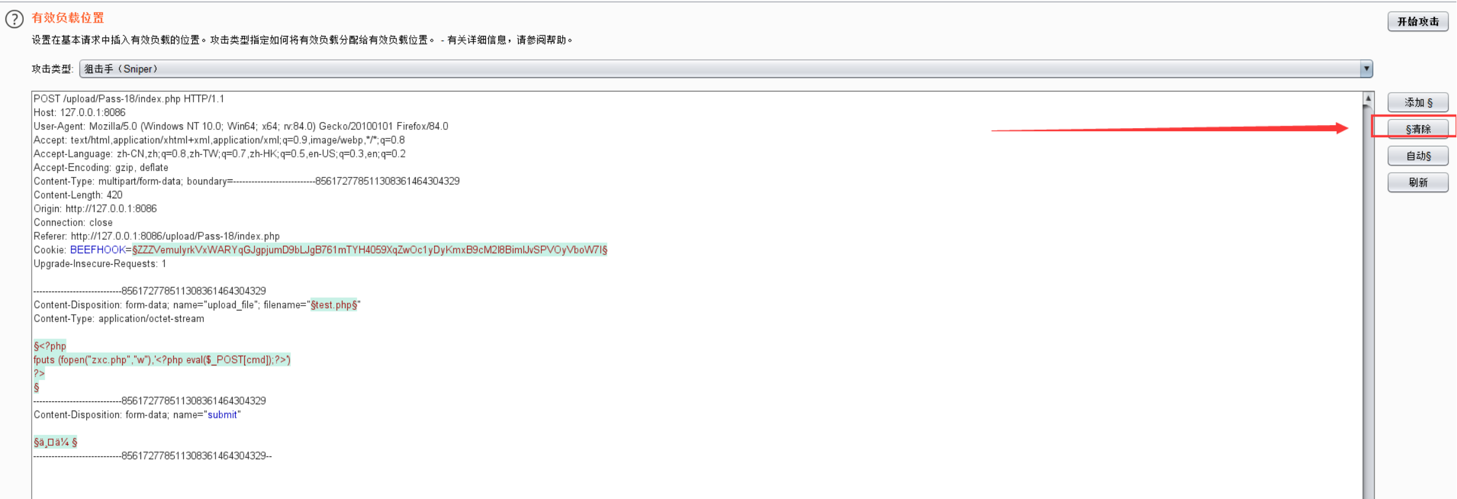This screenshot has width=1457, height=499.
Task: Click the Accept-Encoding: gzip, deflate line
Action: coord(101,167)
